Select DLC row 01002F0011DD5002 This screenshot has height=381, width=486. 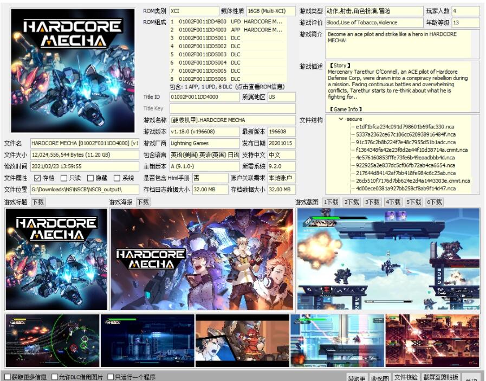click(228, 46)
